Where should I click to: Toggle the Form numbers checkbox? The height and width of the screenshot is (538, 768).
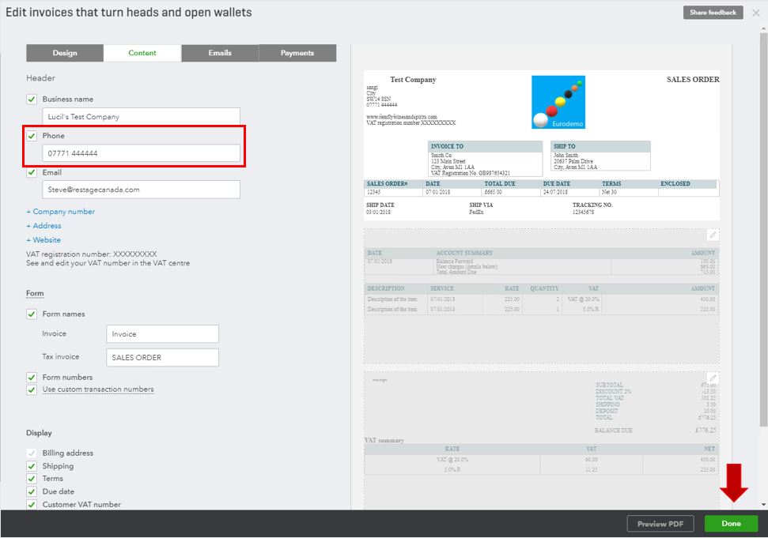pos(31,377)
